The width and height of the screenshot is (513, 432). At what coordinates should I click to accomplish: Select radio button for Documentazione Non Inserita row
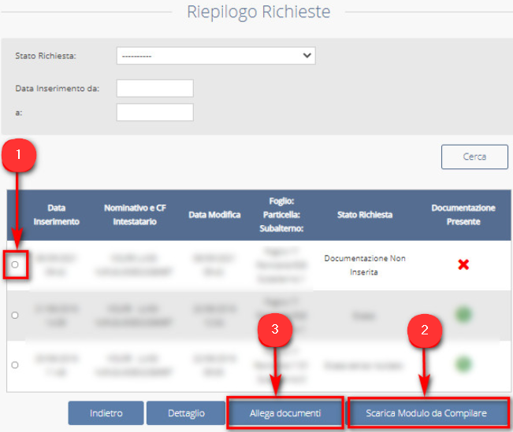(14, 265)
